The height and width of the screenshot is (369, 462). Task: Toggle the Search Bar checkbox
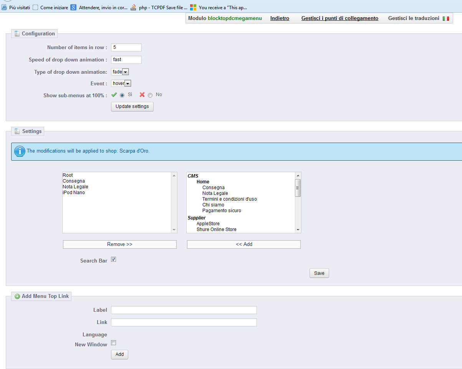[113, 259]
